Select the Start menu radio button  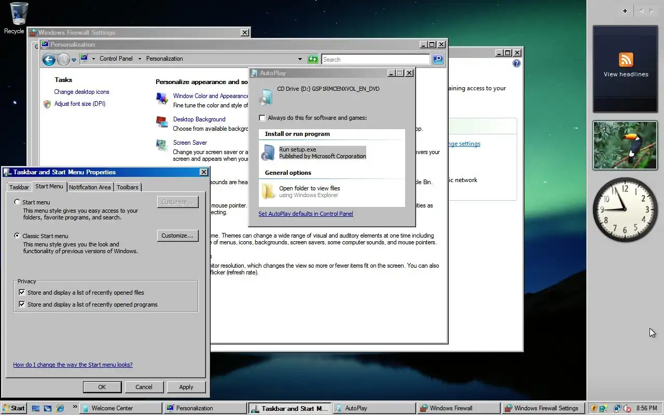pos(18,202)
